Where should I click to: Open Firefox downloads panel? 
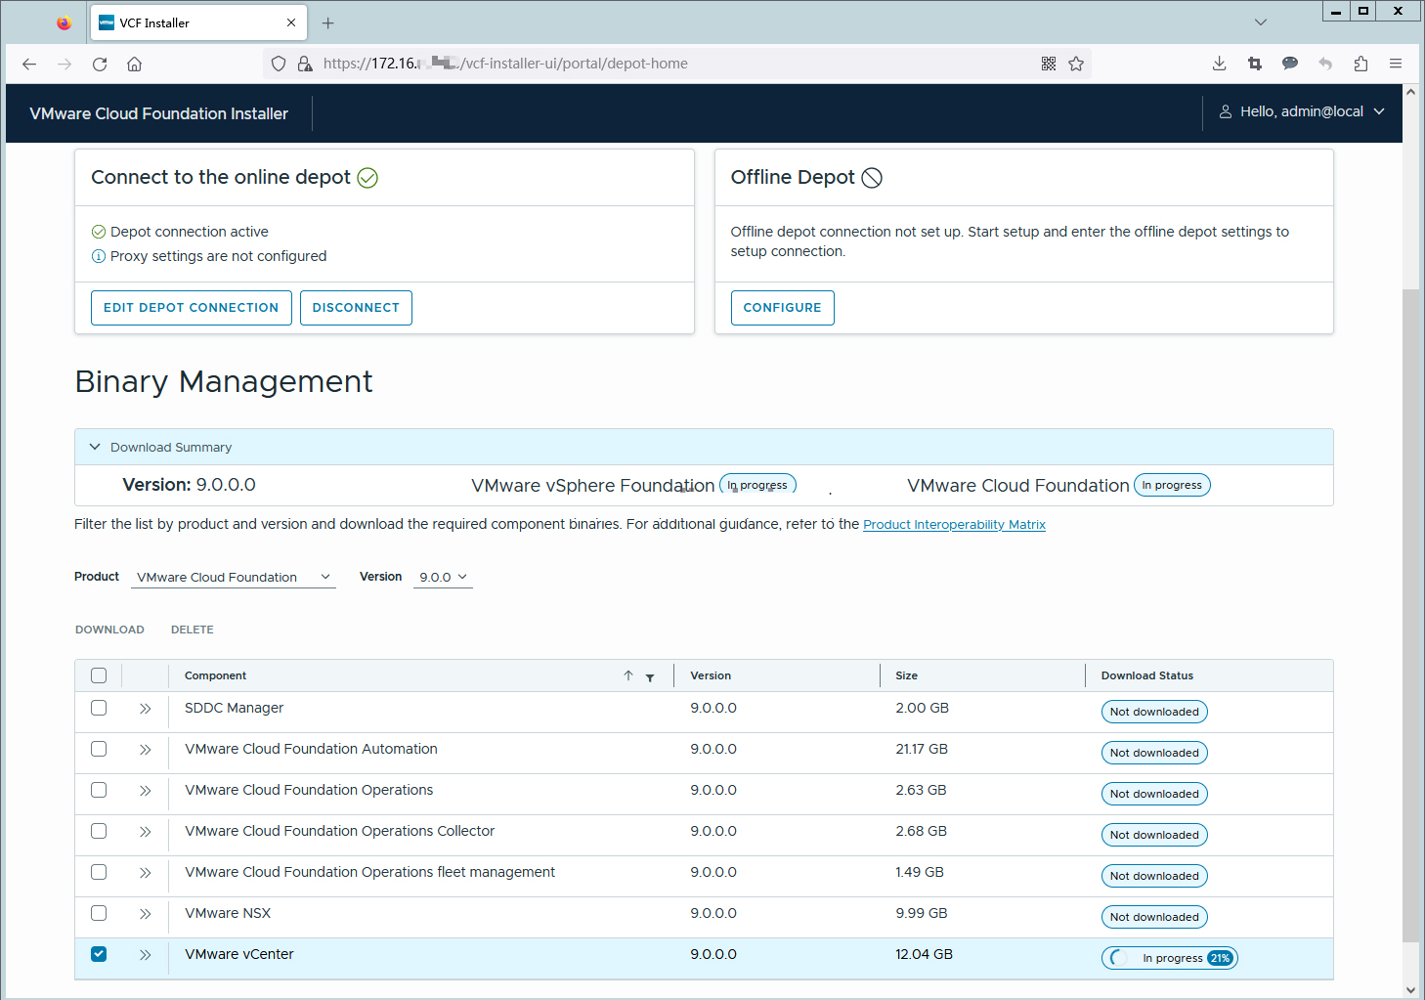pos(1219,64)
